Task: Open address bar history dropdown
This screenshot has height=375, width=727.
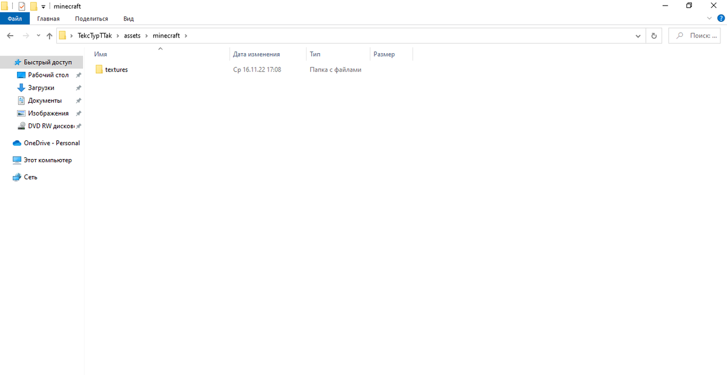Action: point(638,36)
